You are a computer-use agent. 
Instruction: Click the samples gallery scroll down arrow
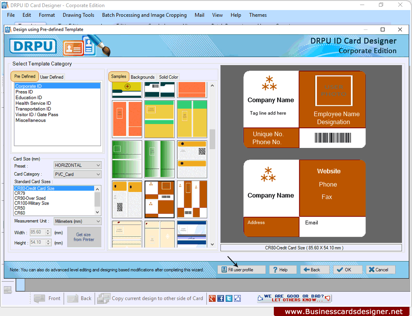[212, 244]
